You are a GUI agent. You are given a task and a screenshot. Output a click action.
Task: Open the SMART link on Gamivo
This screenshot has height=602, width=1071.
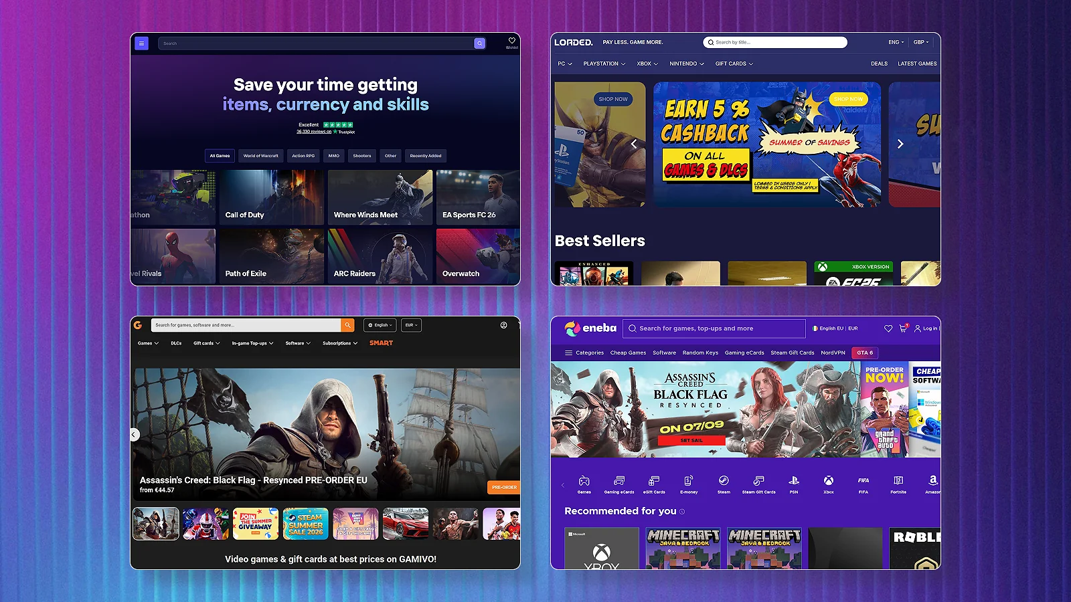click(x=381, y=343)
